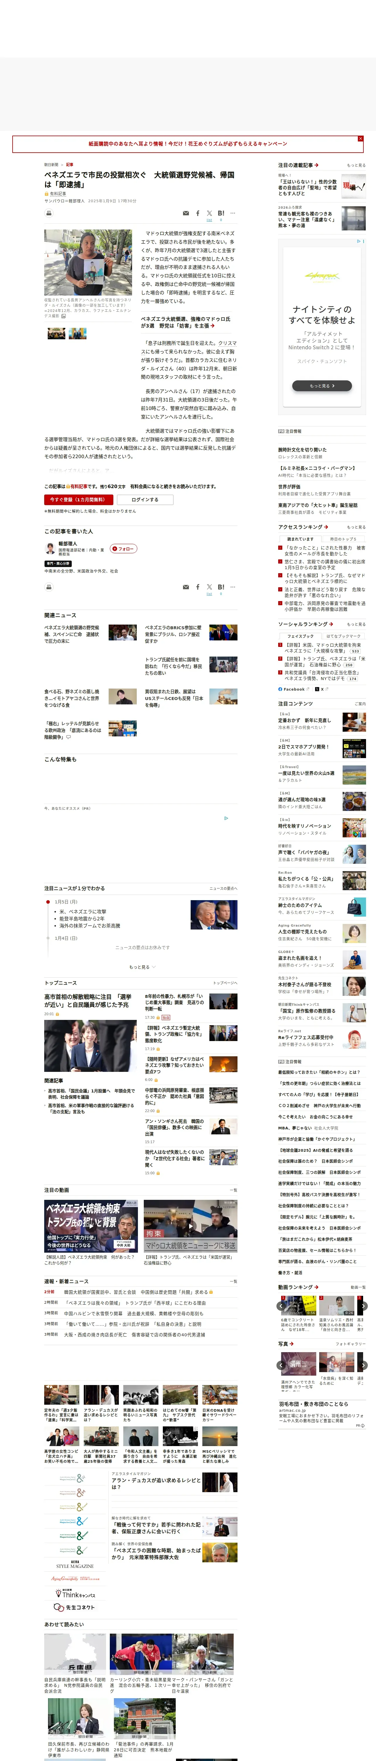Screen dimensions: 376x1761
Task: Click 定番おかず 新年に見直し content item
Action: 322,722
